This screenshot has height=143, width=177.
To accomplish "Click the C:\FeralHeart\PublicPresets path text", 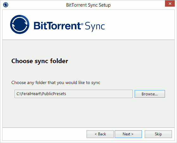I will [41, 94].
